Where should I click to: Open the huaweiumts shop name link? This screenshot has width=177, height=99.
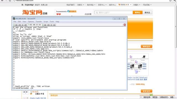[x=61, y=12]
